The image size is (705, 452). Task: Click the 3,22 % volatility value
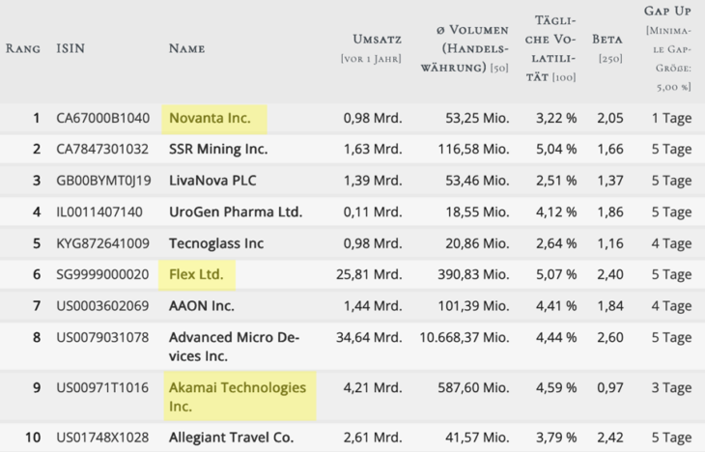556,118
